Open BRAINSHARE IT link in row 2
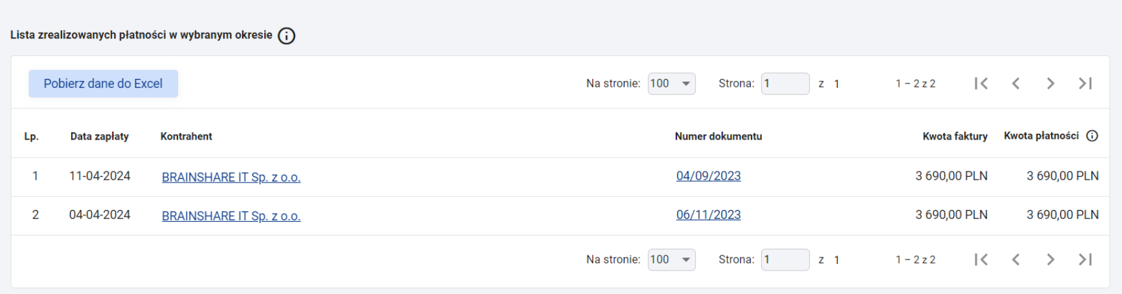1122x294 pixels. tap(231, 216)
